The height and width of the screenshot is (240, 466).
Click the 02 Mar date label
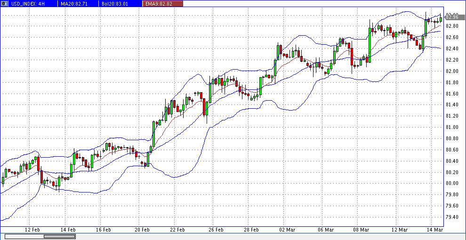point(287,230)
